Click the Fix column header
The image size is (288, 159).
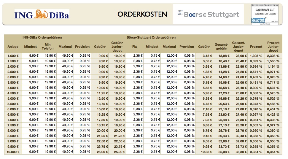click(134, 47)
